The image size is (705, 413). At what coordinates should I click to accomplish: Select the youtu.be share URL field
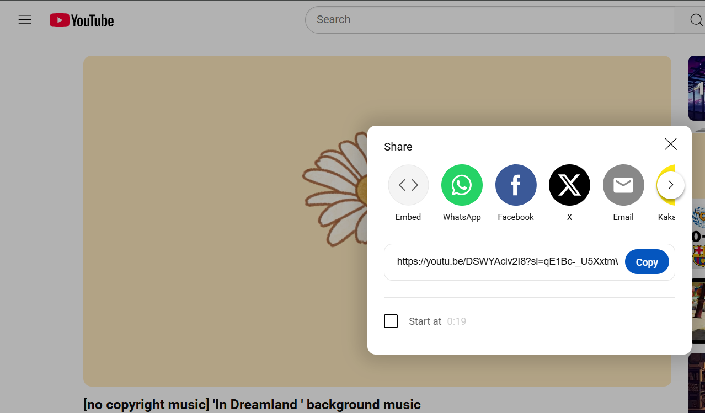508,261
